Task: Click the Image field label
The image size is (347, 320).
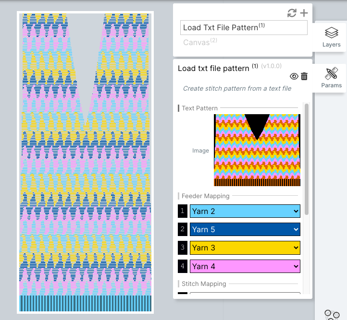Action: pos(200,151)
